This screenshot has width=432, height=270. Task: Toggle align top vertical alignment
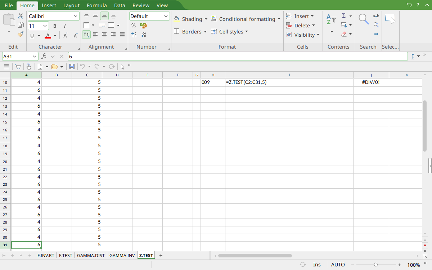coord(86,16)
